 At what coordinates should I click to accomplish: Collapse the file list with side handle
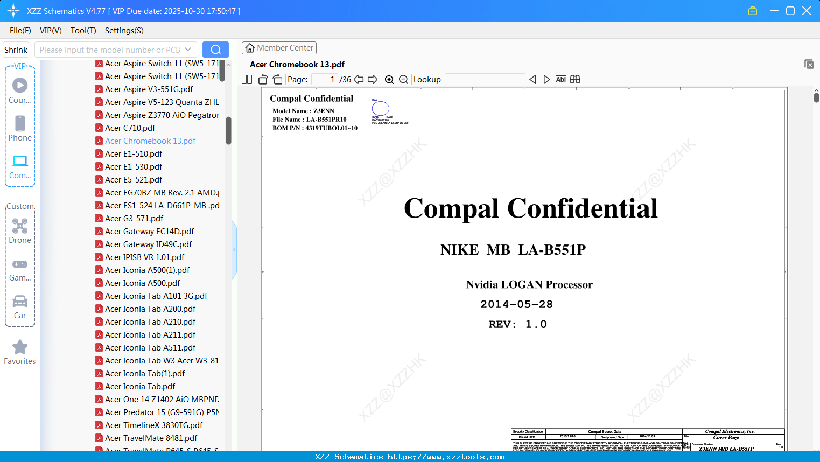coord(234,249)
